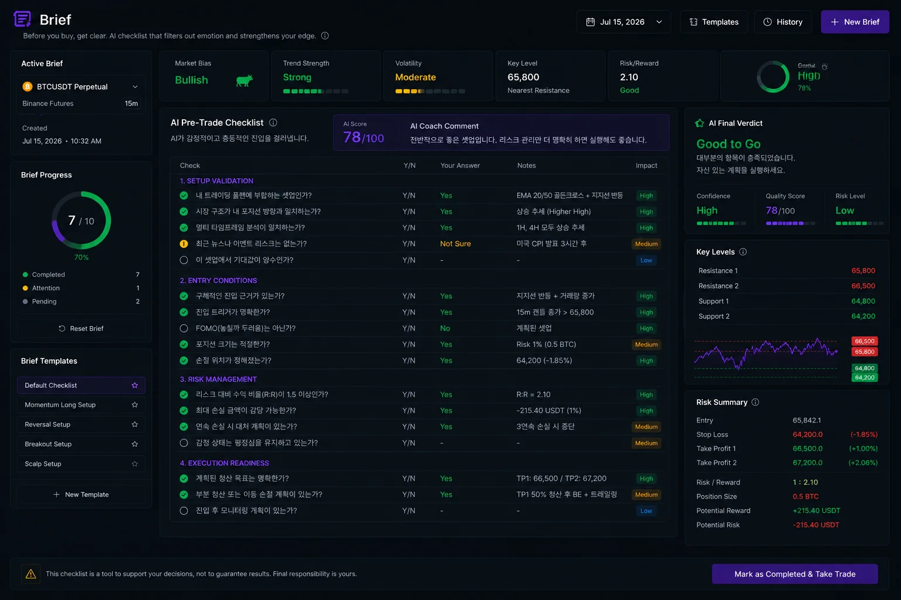Screen dimensions: 901x600
Task: Open the Jul 15, 2026 date dropdown
Action: [624, 22]
